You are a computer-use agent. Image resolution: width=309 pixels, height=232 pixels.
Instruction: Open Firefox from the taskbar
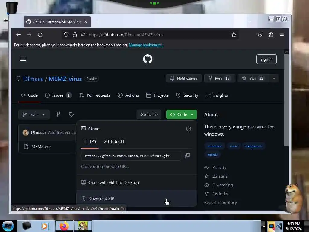[64, 226]
